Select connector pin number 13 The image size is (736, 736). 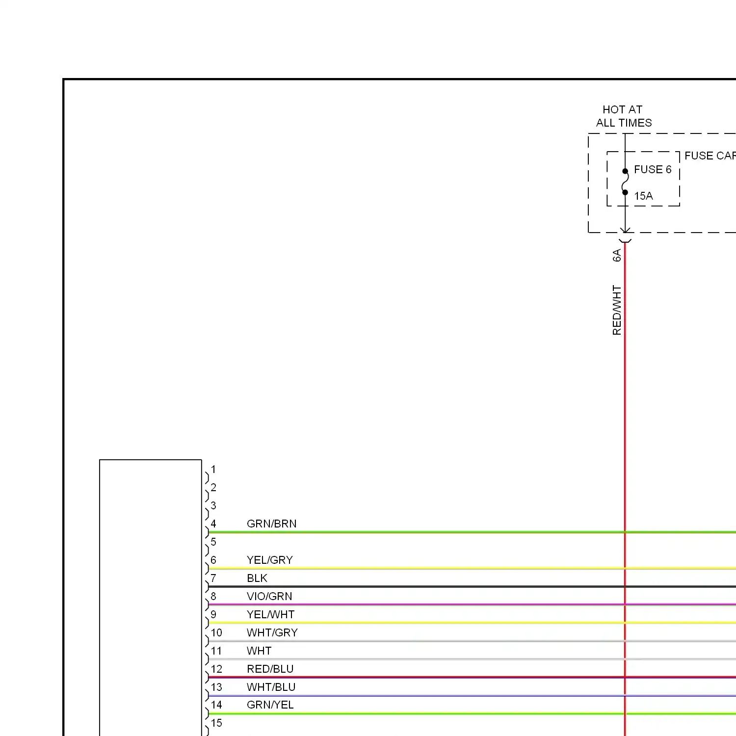pyautogui.click(x=216, y=687)
